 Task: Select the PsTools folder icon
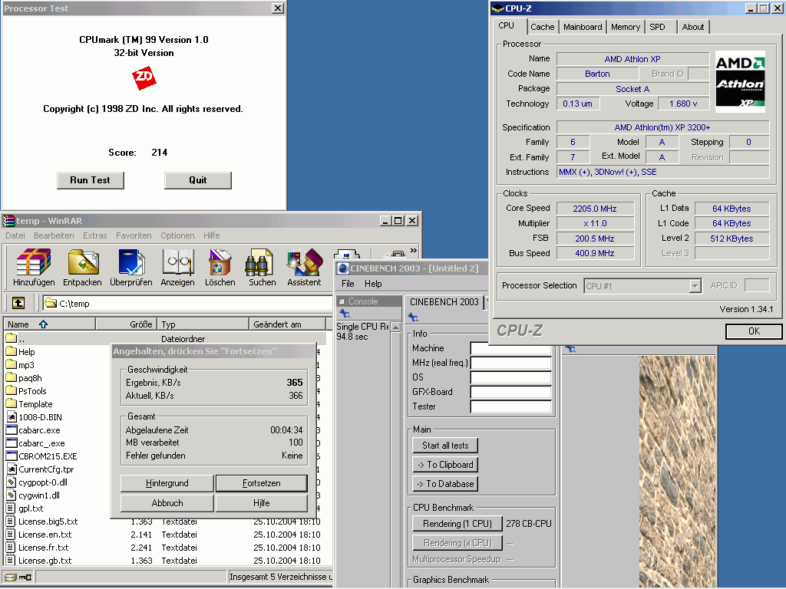click(x=11, y=390)
